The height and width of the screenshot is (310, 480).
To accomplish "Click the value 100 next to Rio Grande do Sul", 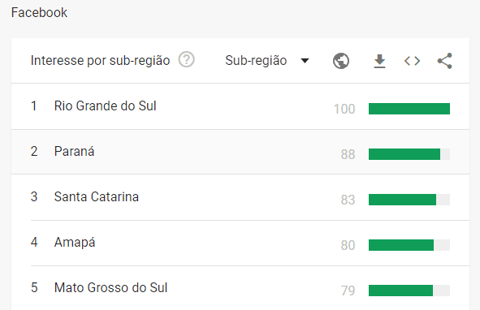I will coord(344,109).
